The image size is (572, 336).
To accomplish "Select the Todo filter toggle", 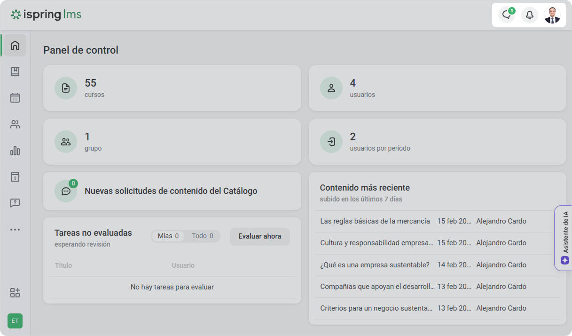I will tap(202, 236).
